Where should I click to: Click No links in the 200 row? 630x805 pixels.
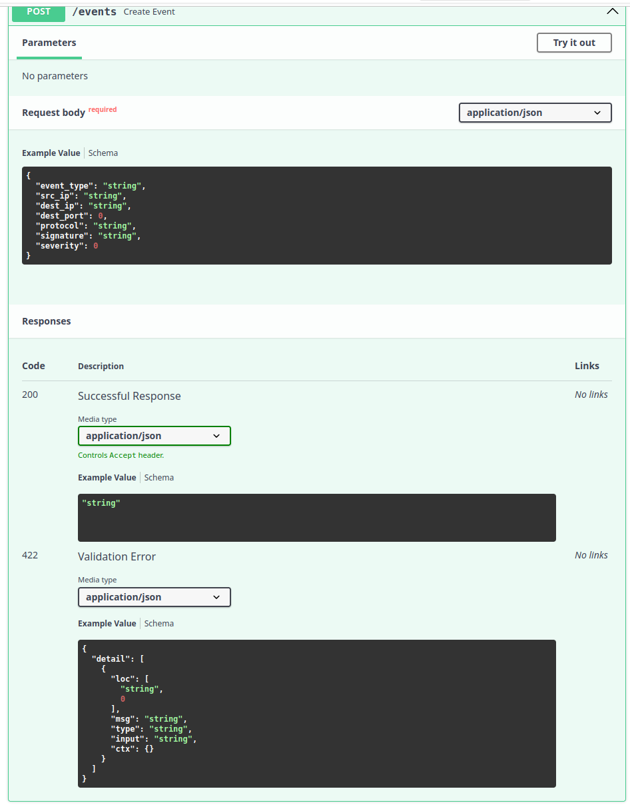591,395
